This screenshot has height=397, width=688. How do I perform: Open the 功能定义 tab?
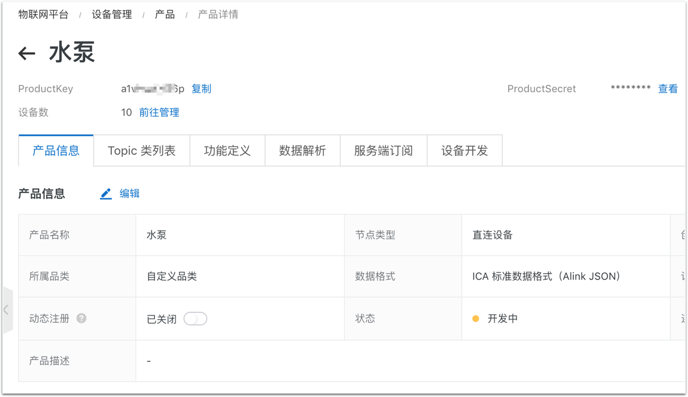tap(227, 151)
